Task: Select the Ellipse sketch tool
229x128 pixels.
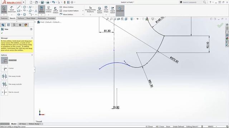Action: click(x=30, y=11)
